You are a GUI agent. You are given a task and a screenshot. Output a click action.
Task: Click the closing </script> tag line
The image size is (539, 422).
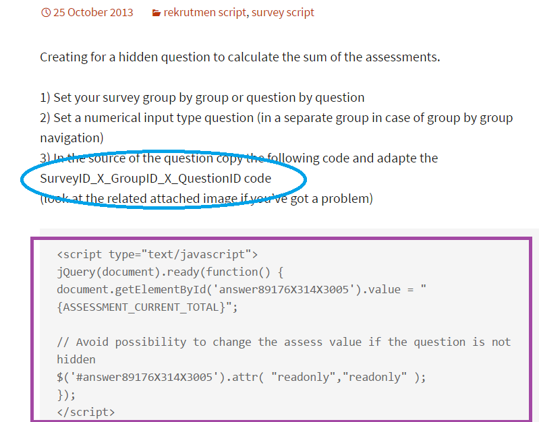(x=86, y=411)
